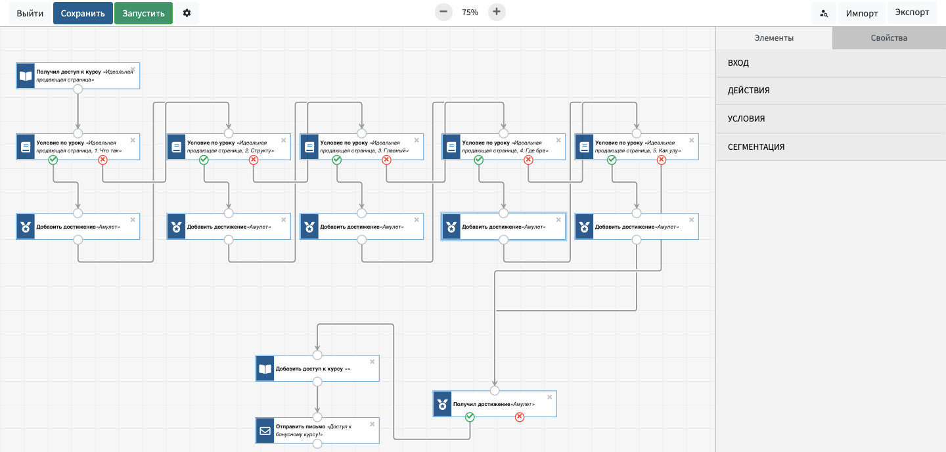Expand the УСЛОВИЯ section
This screenshot has height=452, width=946.
(830, 119)
